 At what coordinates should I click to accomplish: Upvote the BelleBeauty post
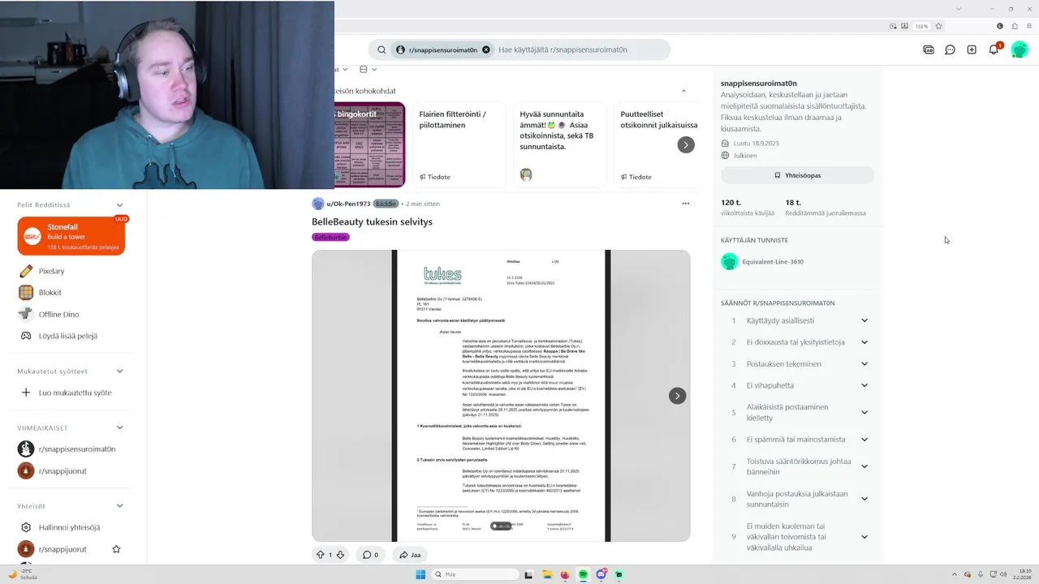pyautogui.click(x=320, y=555)
